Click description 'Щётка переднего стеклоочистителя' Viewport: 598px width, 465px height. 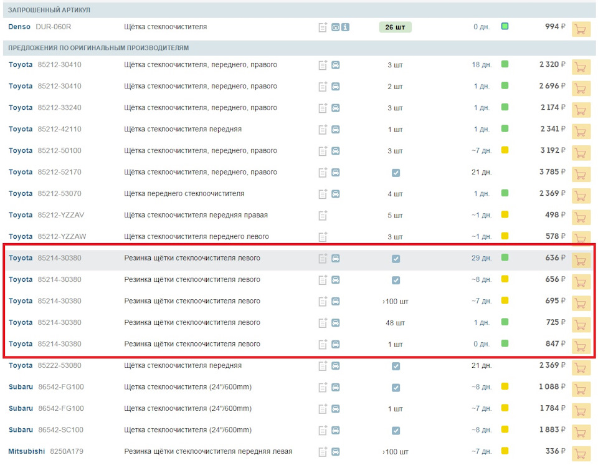point(184,194)
